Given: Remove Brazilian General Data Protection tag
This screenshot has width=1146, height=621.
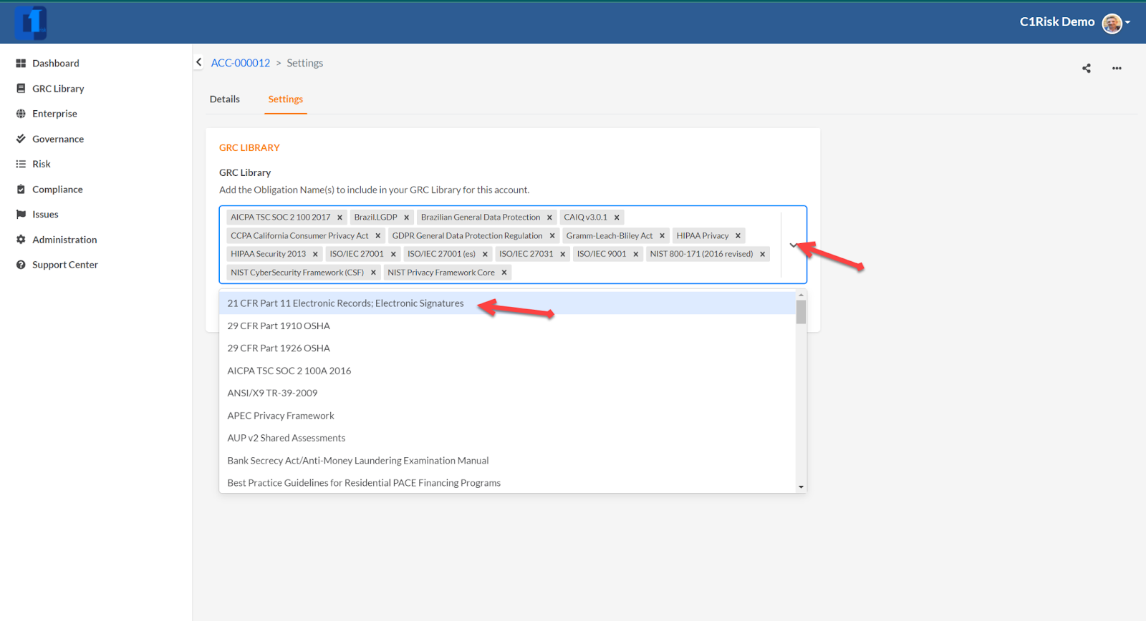Looking at the screenshot, I should 549,217.
